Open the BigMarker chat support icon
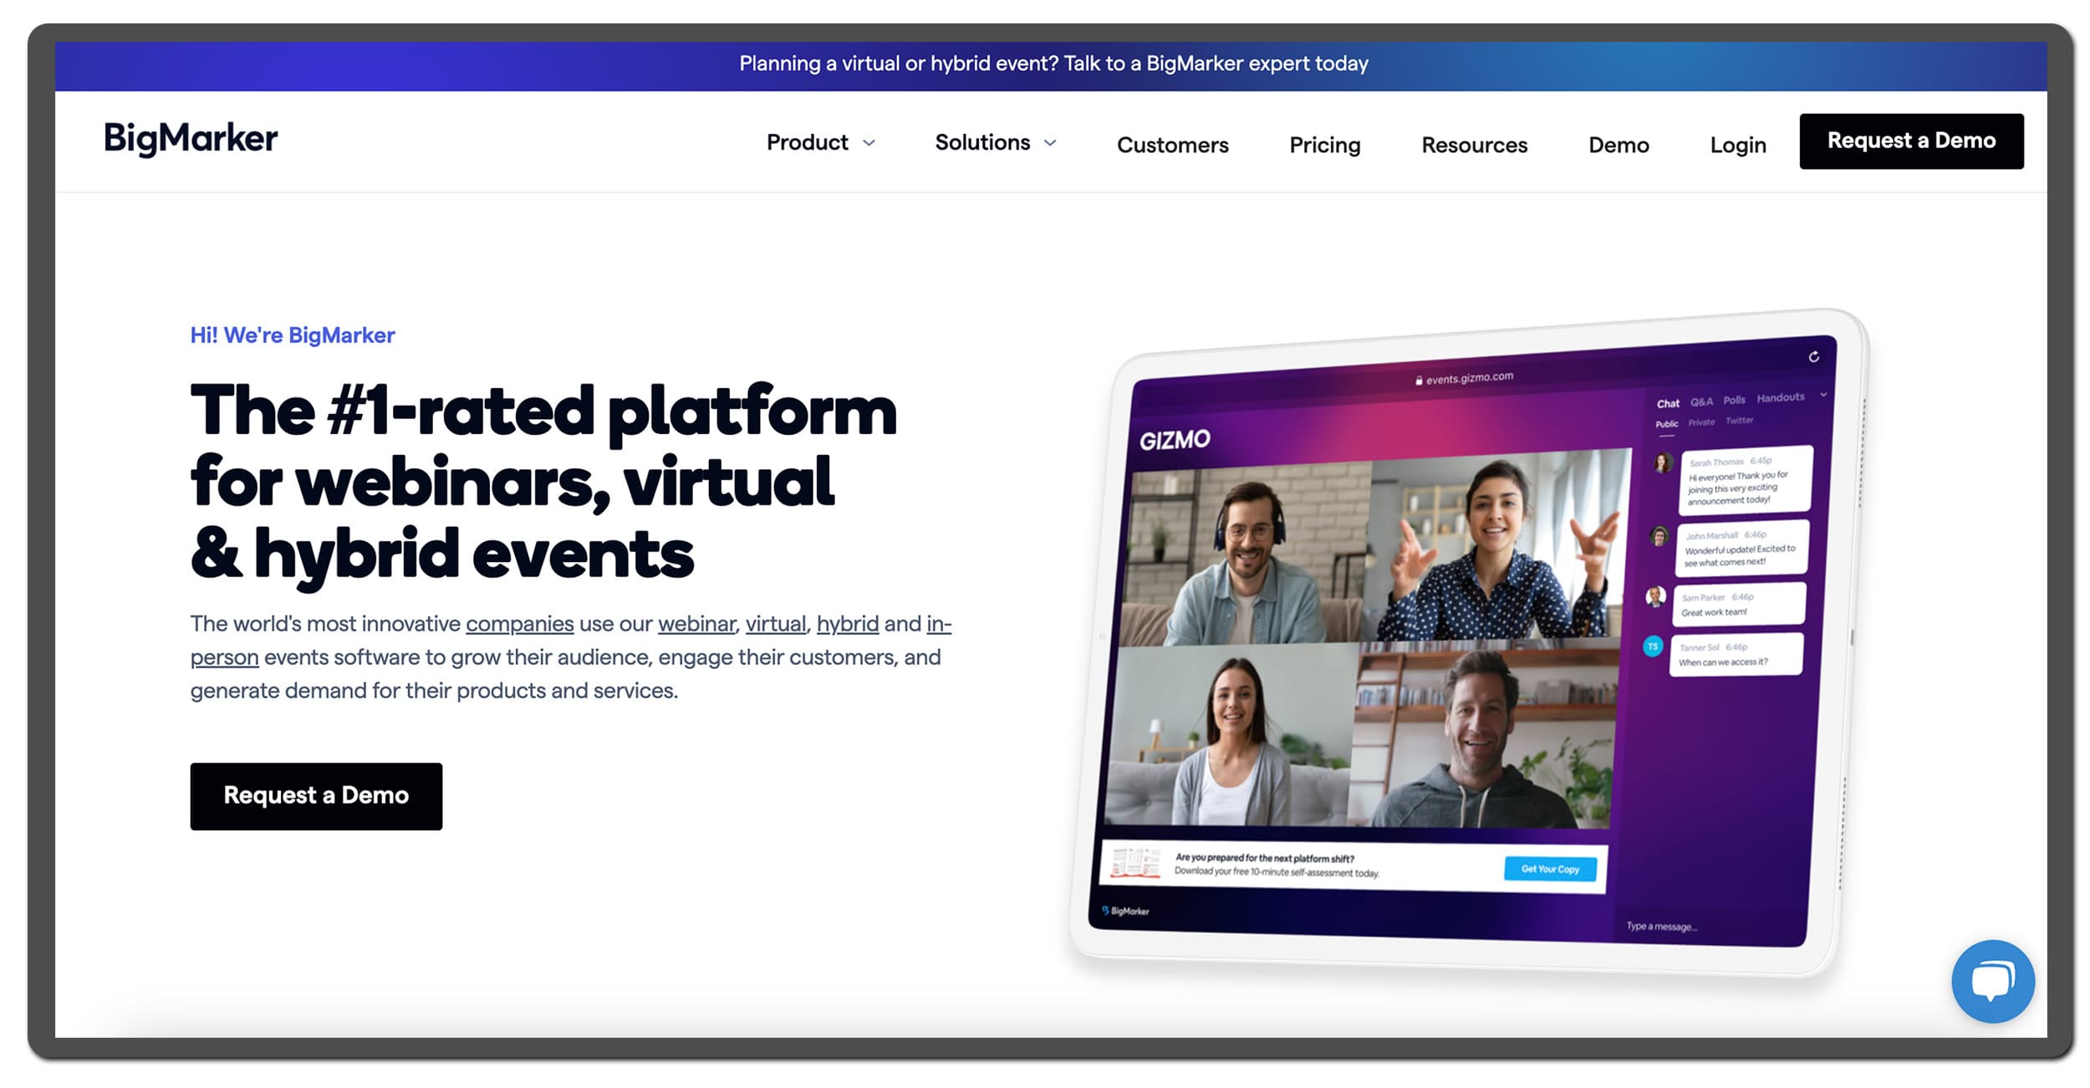The image size is (2090, 1088). pos(1992,980)
